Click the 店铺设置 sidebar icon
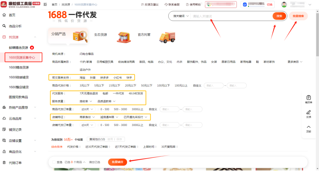The height and width of the screenshot is (171, 319). tap(4, 140)
